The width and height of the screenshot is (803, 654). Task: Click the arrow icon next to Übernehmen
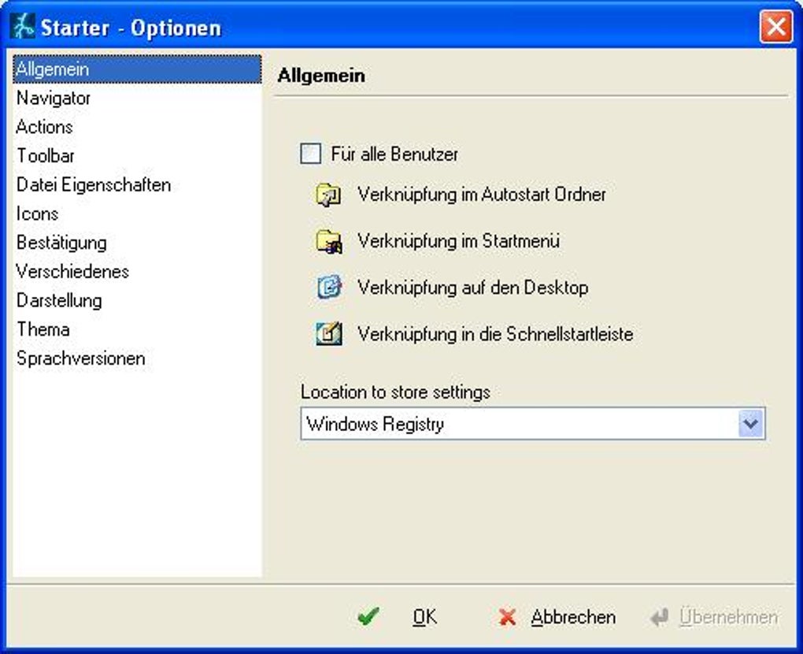(x=658, y=617)
